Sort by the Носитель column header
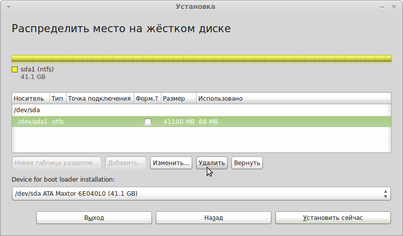This screenshot has height=236, width=403. point(31,99)
